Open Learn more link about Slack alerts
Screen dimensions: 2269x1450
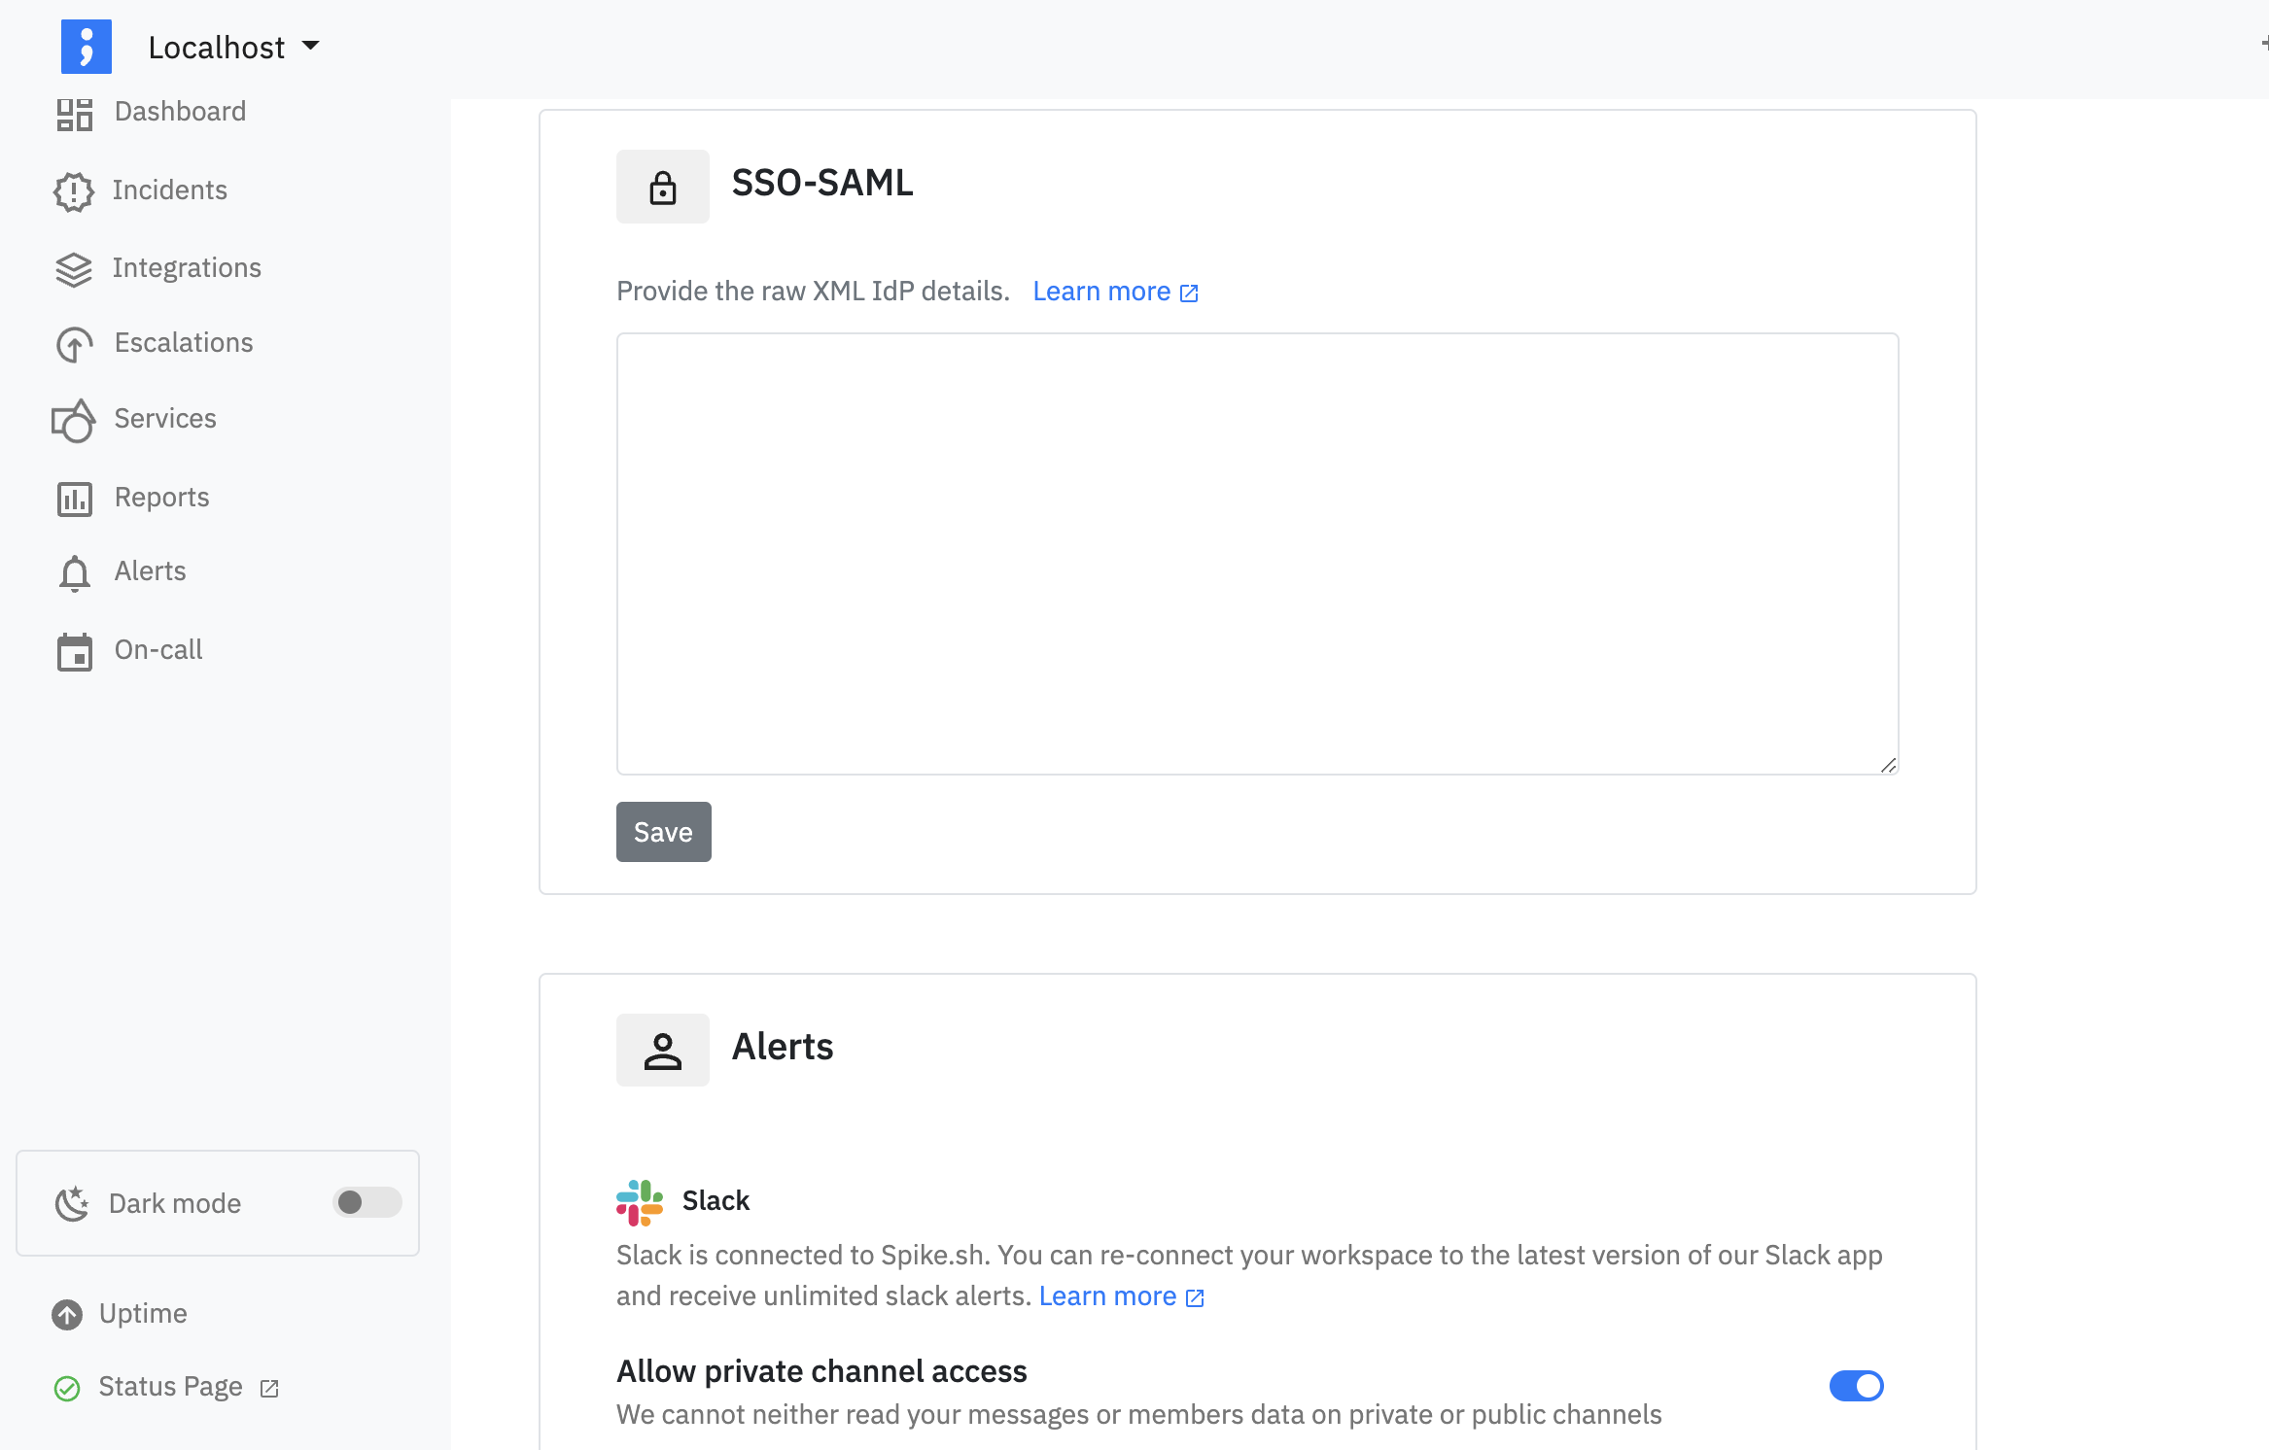click(x=1122, y=1296)
